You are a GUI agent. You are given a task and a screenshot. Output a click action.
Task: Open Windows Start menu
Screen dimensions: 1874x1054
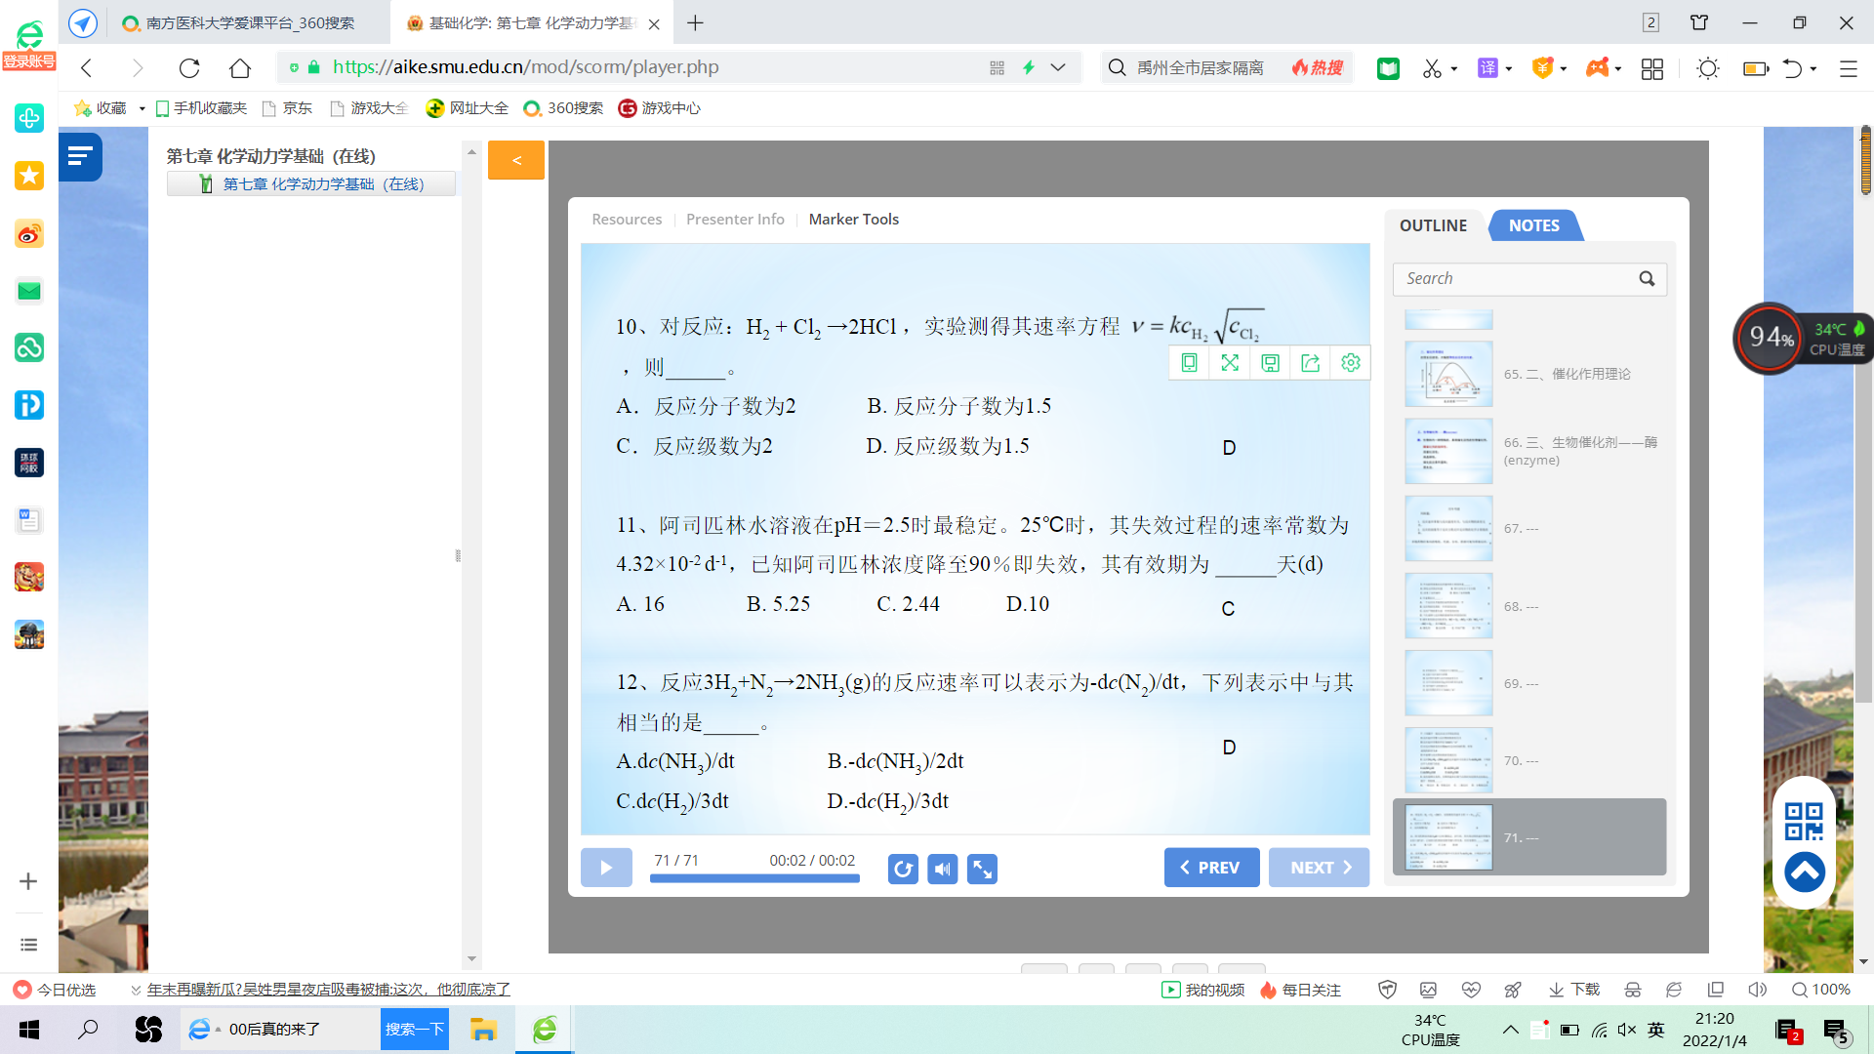[x=29, y=1030]
